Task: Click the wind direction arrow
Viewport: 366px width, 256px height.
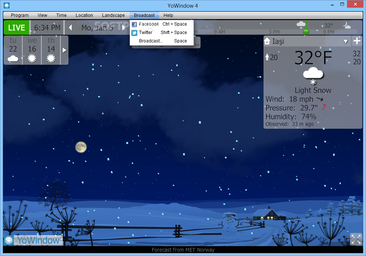Action: pos(320,99)
